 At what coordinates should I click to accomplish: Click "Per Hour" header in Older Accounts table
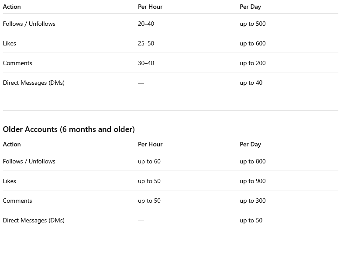(150, 145)
